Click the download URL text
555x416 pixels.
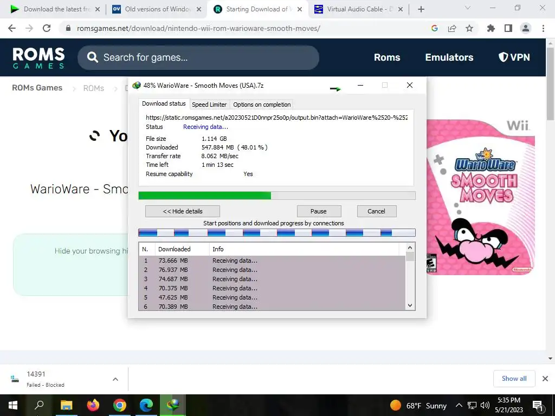coord(277,118)
